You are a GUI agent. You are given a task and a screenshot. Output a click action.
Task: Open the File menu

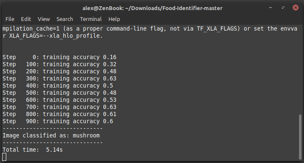[10, 19]
